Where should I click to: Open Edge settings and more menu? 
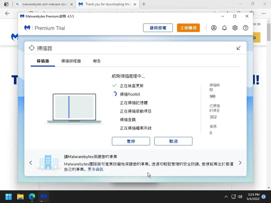coord(263,13)
